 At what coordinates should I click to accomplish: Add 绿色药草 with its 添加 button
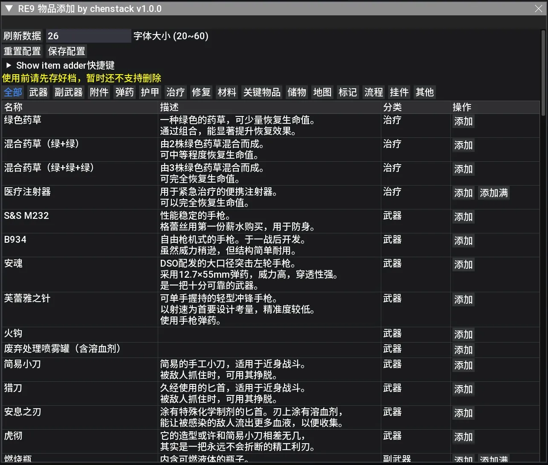coord(463,122)
